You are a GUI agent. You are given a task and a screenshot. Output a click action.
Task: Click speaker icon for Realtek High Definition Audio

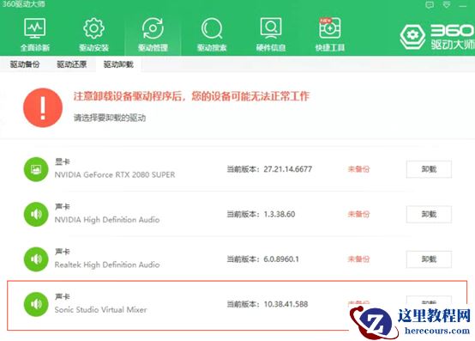[36, 259]
